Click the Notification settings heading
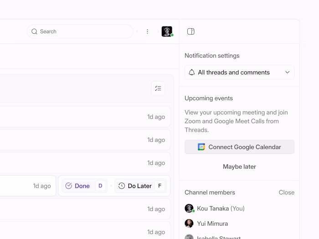The height and width of the screenshot is (239, 319). coord(212,56)
